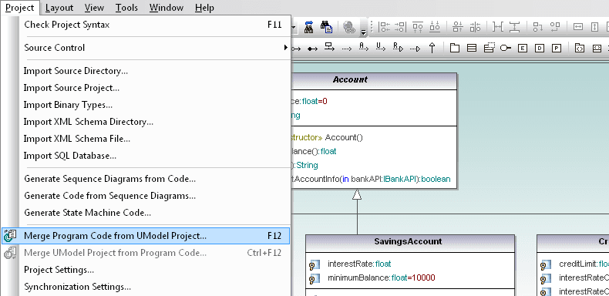Click the minimumBalance:float=10000 property
Image resolution: width=609 pixels, height=296 pixels.
click(382, 277)
